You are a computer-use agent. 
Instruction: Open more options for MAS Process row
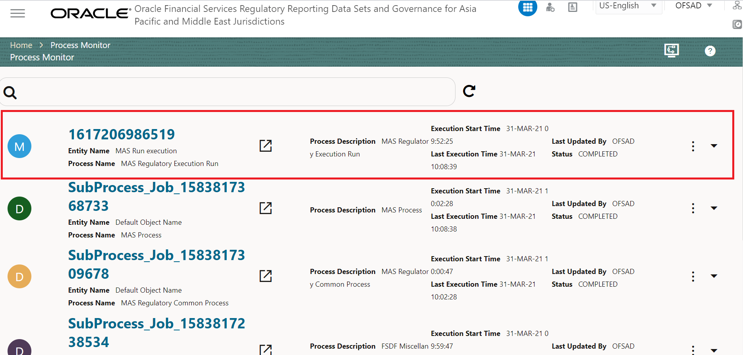click(x=693, y=208)
